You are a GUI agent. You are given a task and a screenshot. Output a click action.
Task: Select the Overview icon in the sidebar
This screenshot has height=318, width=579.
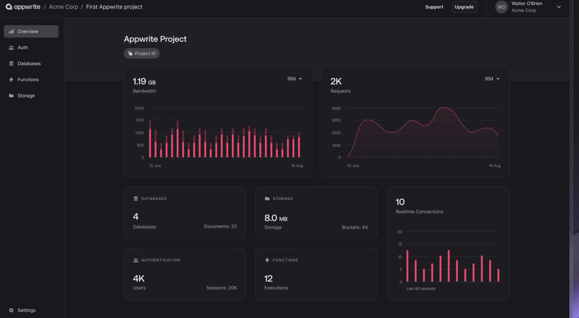click(x=11, y=31)
